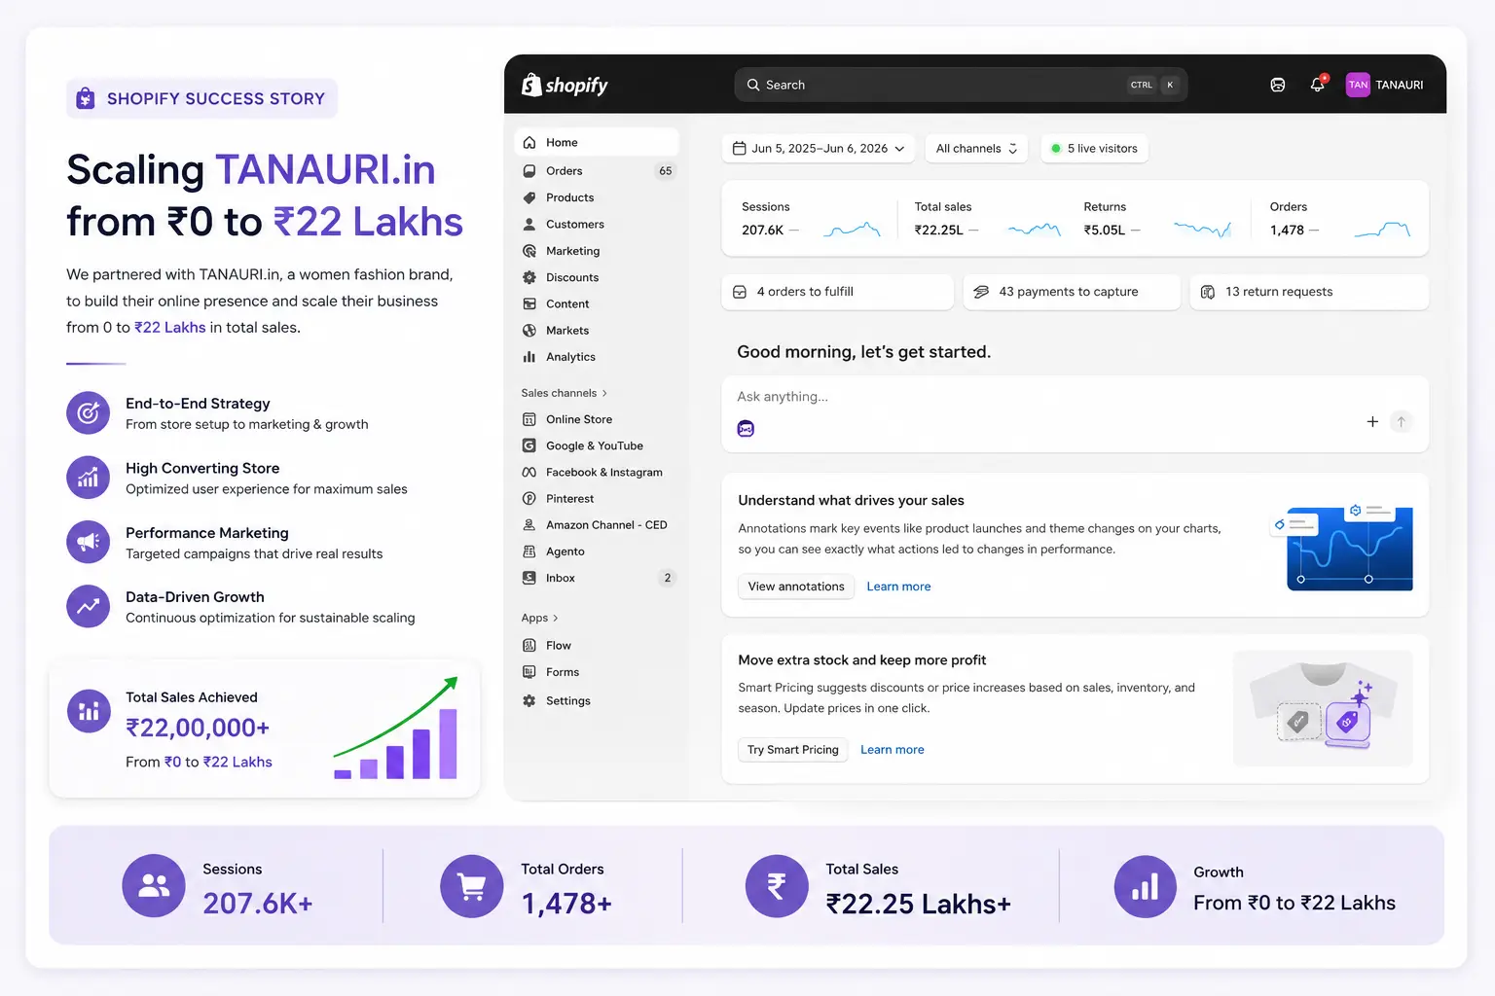Screen dimensions: 1495x996
Task: Open Settings gear in sidebar
Action: point(529,700)
